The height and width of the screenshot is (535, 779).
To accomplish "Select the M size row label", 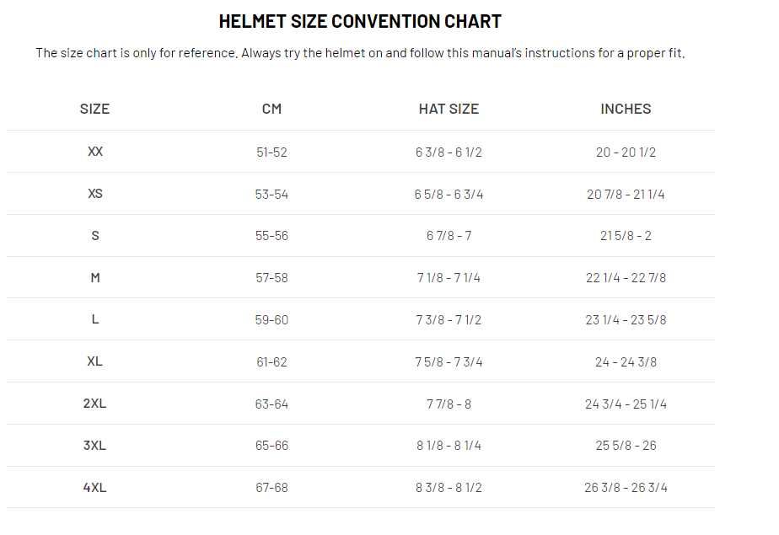I will click(95, 277).
